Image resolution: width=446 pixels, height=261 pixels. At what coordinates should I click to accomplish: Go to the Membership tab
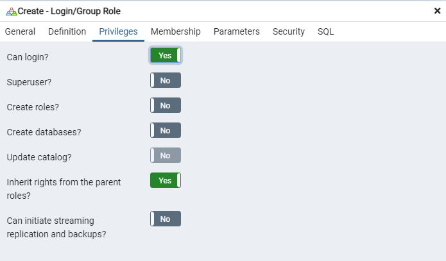click(175, 31)
